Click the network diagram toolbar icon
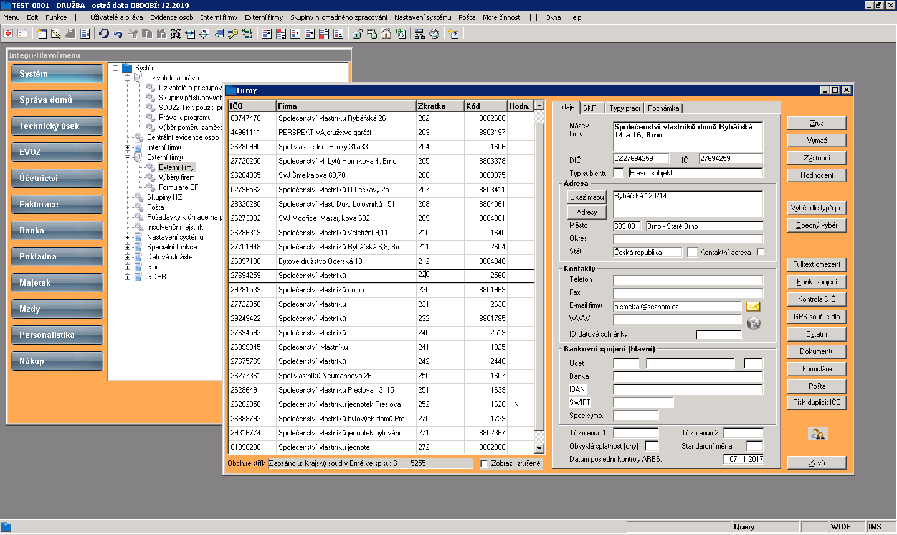The width and height of the screenshot is (897, 535). pos(419,34)
